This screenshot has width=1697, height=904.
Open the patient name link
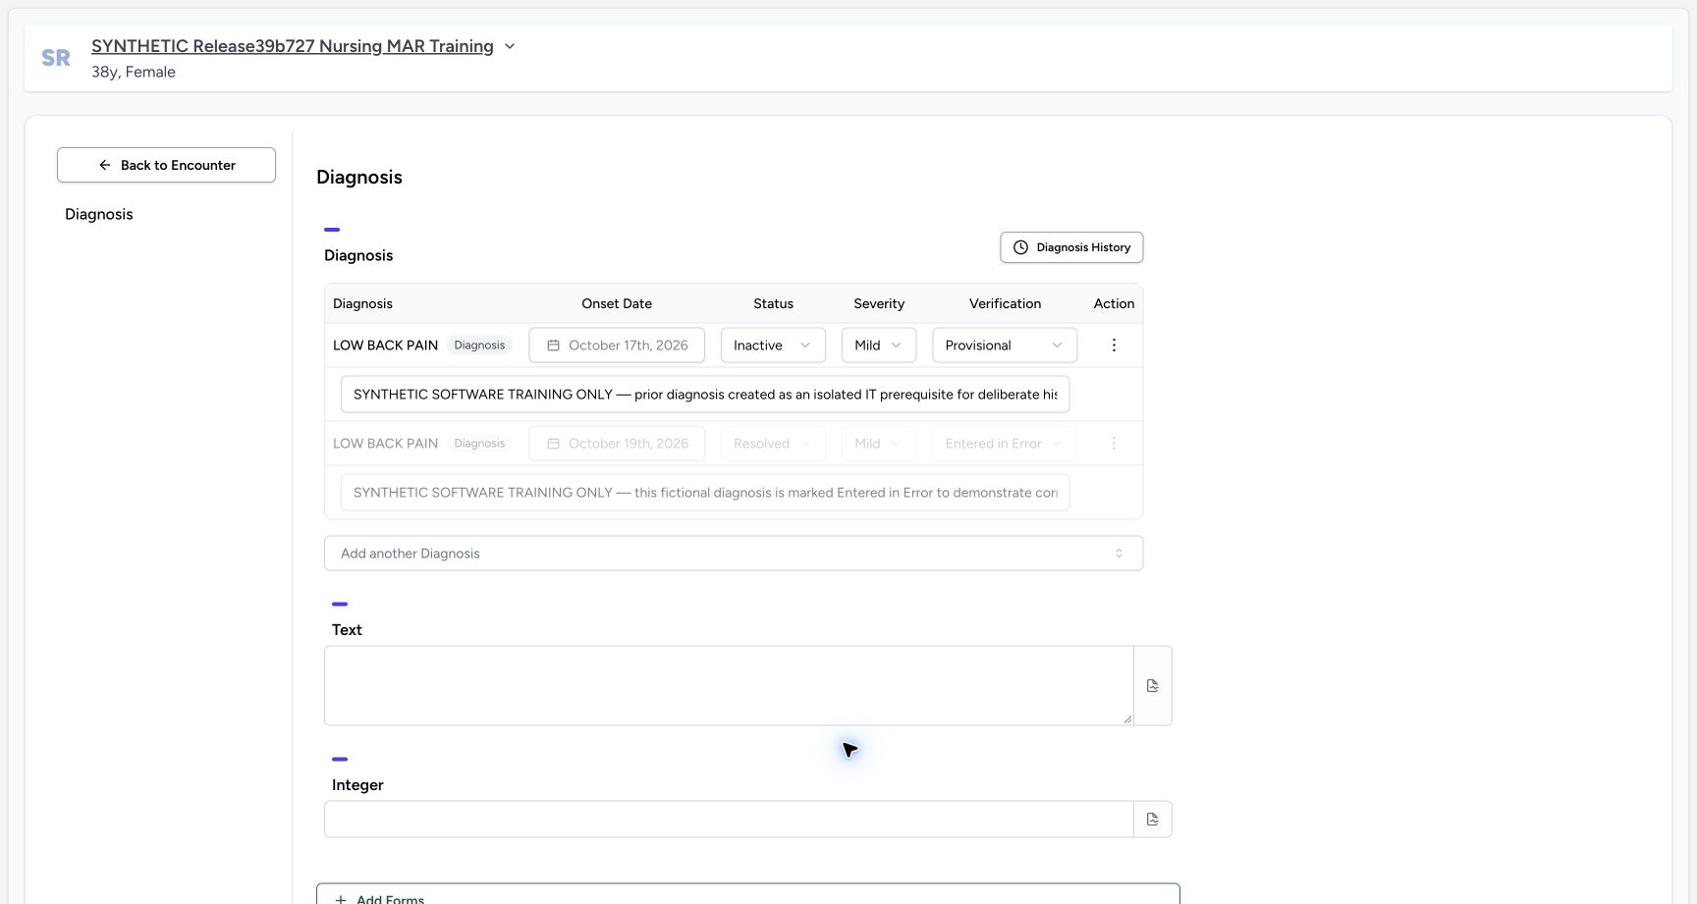(x=293, y=46)
